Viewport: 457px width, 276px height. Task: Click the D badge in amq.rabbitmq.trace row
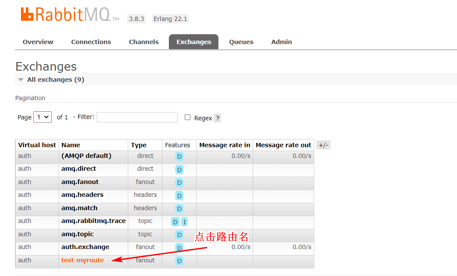[x=175, y=222]
